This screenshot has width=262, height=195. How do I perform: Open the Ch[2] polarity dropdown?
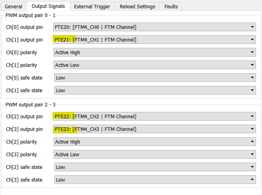[x=252, y=142]
